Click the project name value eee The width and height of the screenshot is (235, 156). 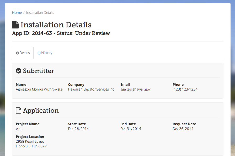tap(19, 129)
